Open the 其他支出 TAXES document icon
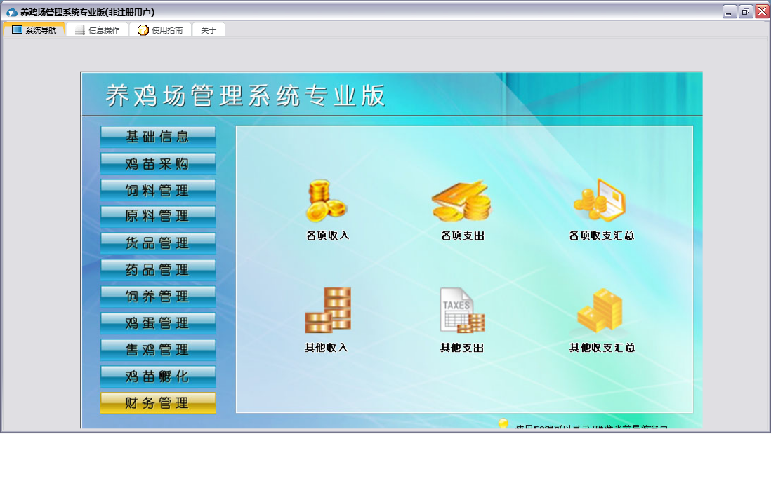This screenshot has height=502, width=771. tap(462, 311)
